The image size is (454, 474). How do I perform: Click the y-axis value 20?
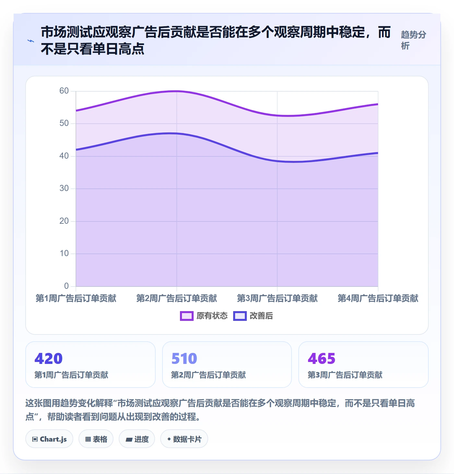coord(64,221)
